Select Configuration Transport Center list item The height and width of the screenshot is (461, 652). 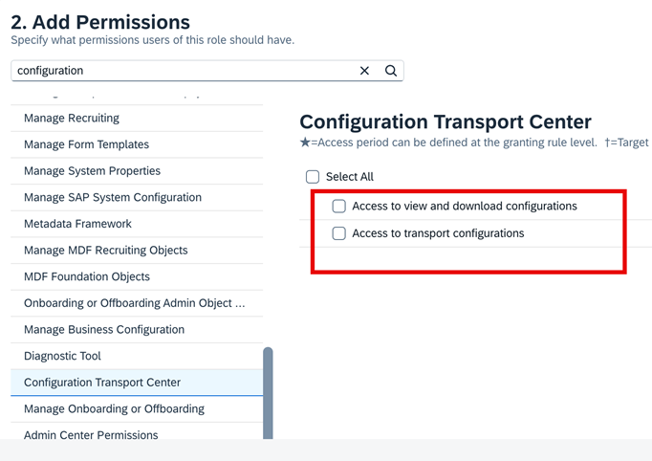137,383
